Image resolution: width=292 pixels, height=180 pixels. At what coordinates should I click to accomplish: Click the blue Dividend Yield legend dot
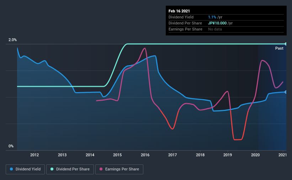tap(11, 169)
